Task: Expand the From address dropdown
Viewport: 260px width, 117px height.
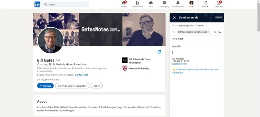Action: (206, 26)
